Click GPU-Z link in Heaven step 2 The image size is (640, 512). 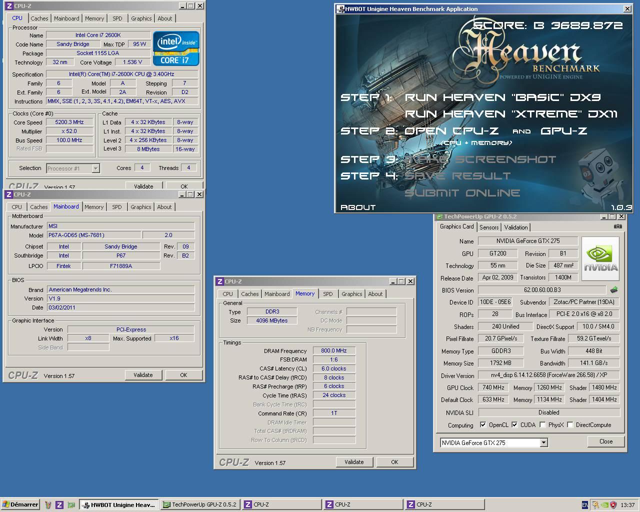(563, 131)
